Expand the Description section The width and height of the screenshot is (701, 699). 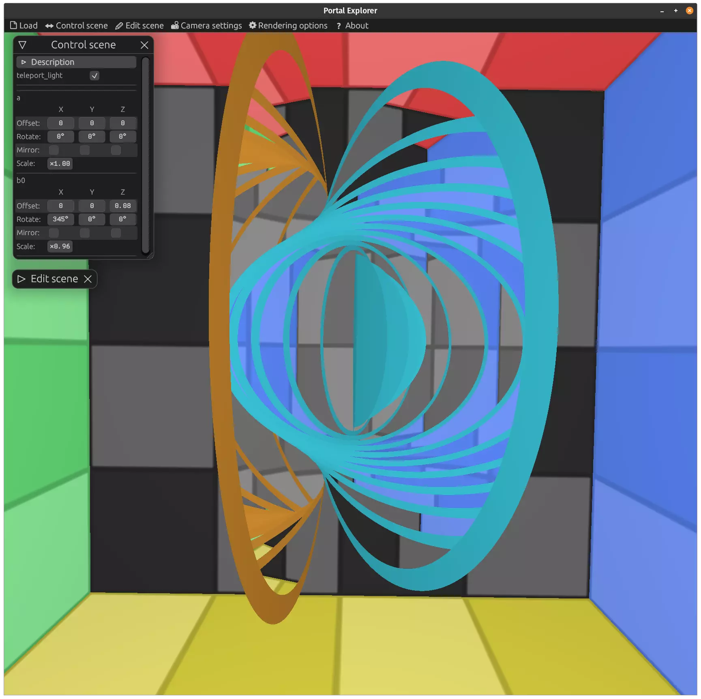76,62
